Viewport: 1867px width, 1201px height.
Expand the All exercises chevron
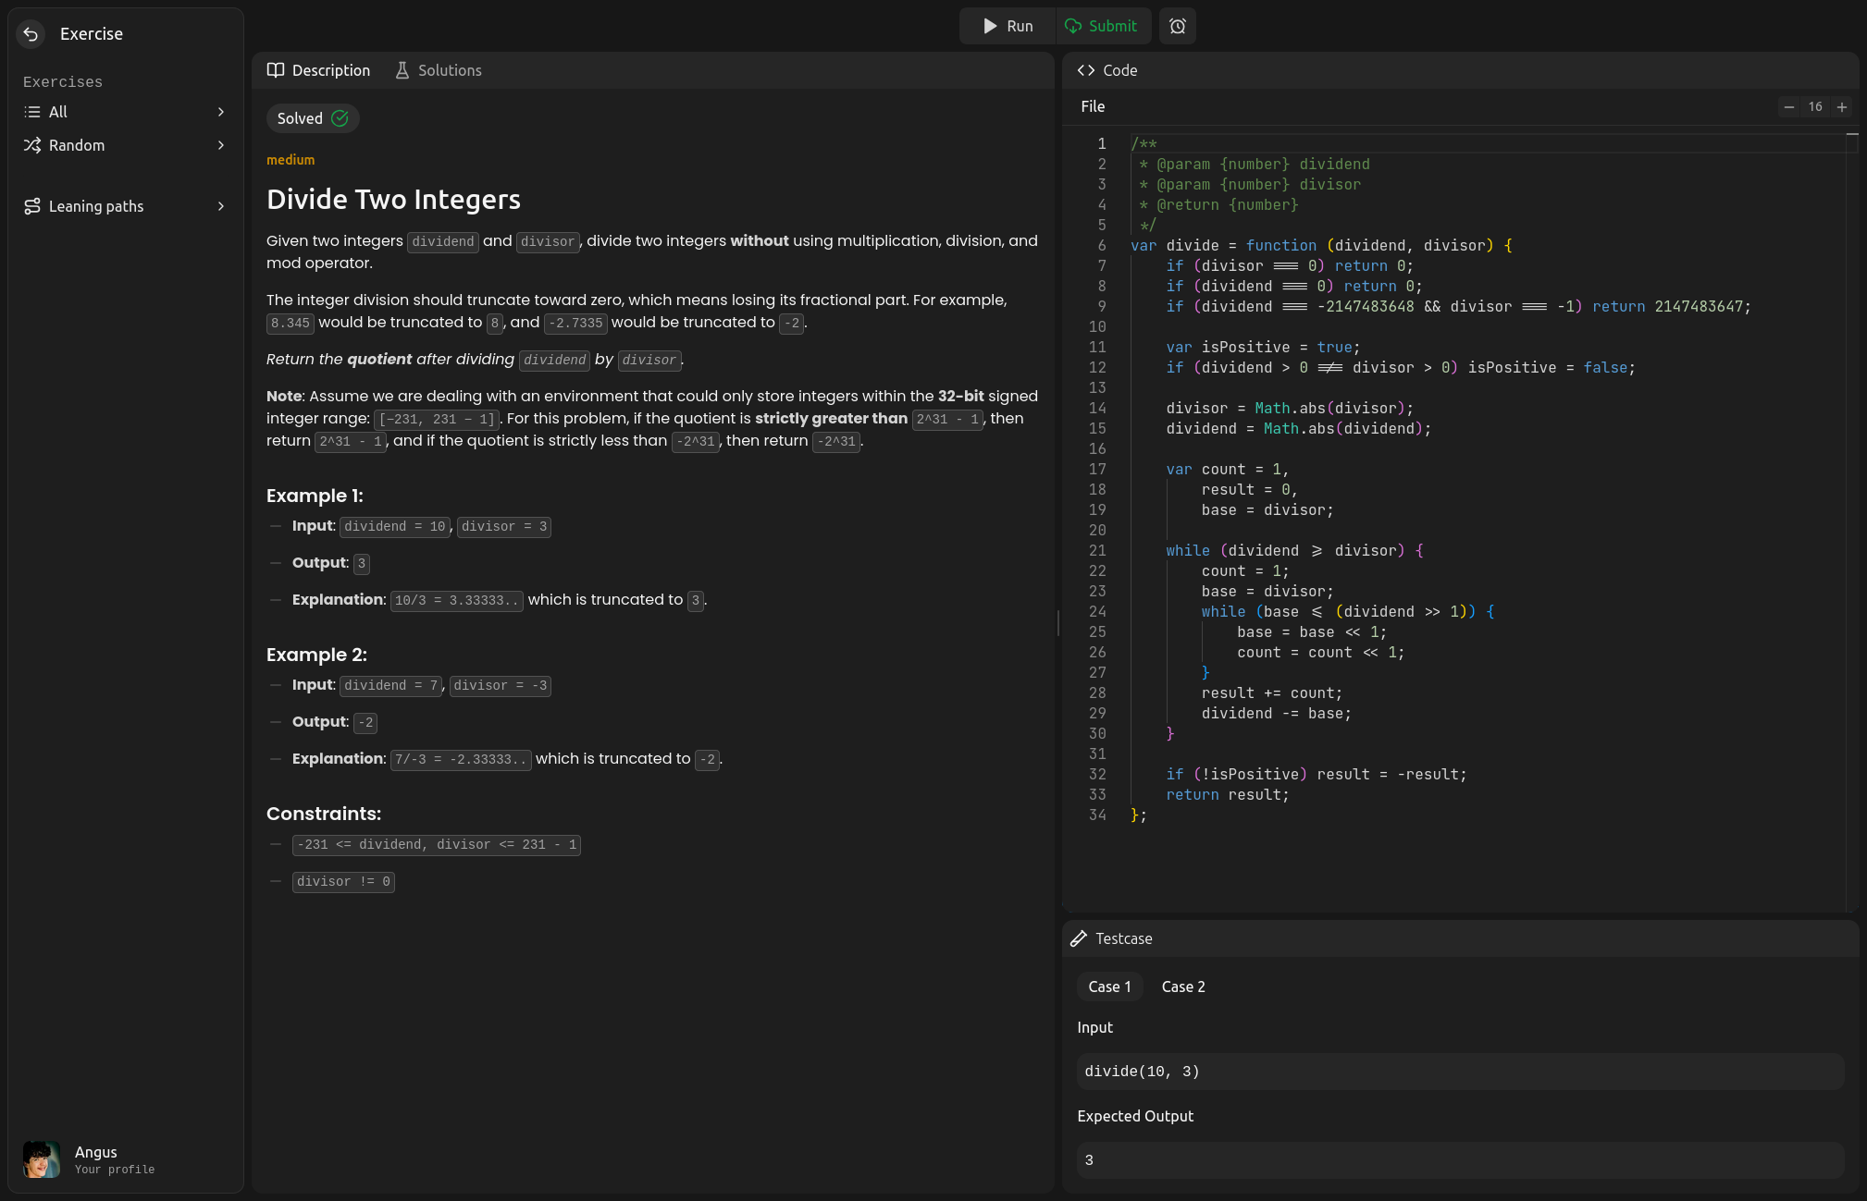tap(221, 112)
